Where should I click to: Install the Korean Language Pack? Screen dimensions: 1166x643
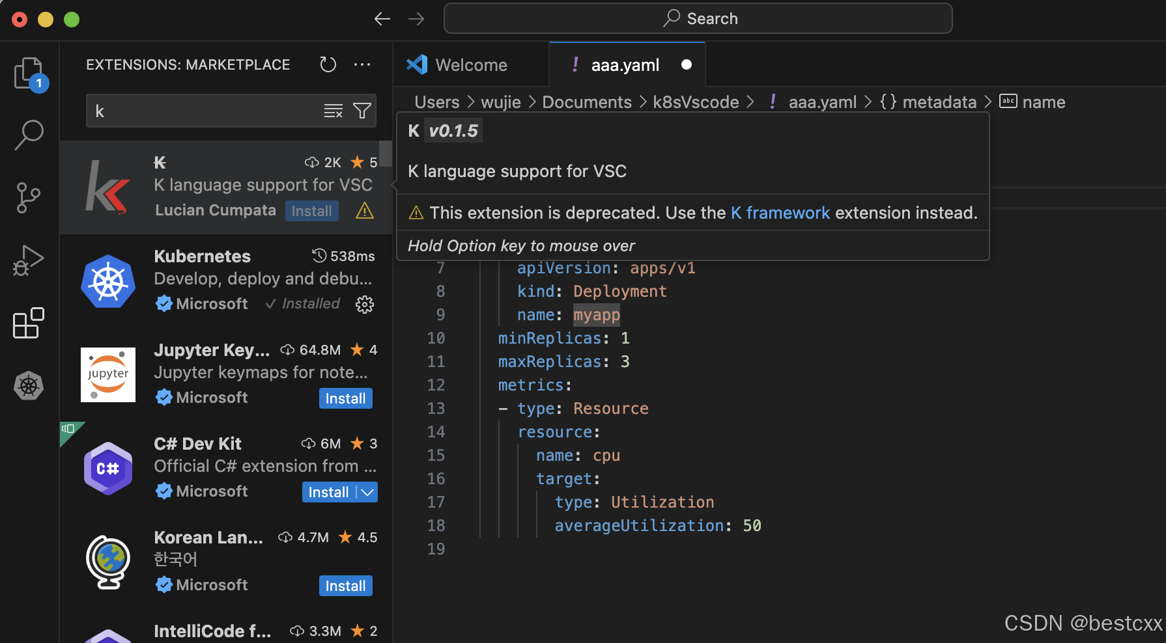point(345,586)
